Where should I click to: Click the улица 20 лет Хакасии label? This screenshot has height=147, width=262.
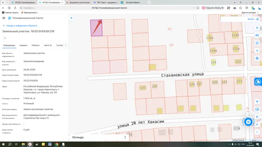pos(140,124)
